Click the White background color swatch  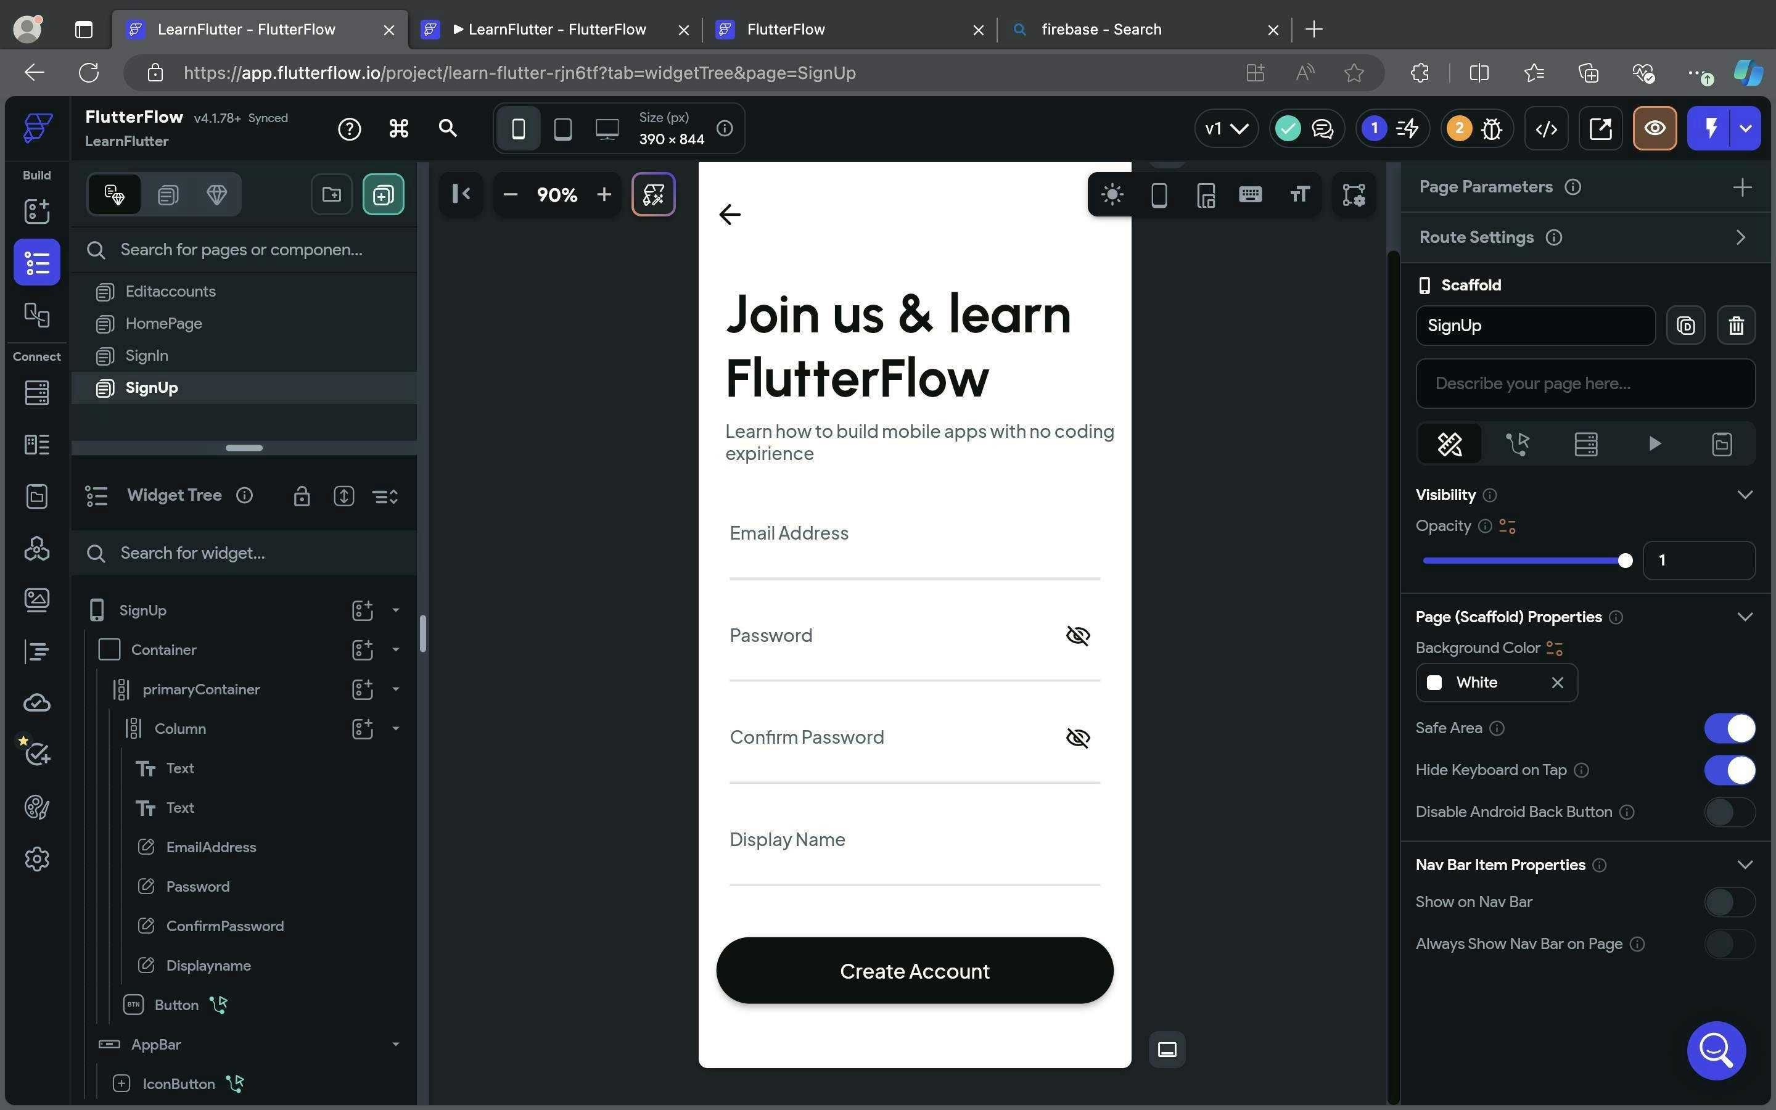(x=1434, y=683)
